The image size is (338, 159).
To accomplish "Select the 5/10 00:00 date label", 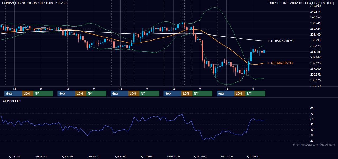I will pyautogui.click(x=147, y=156).
